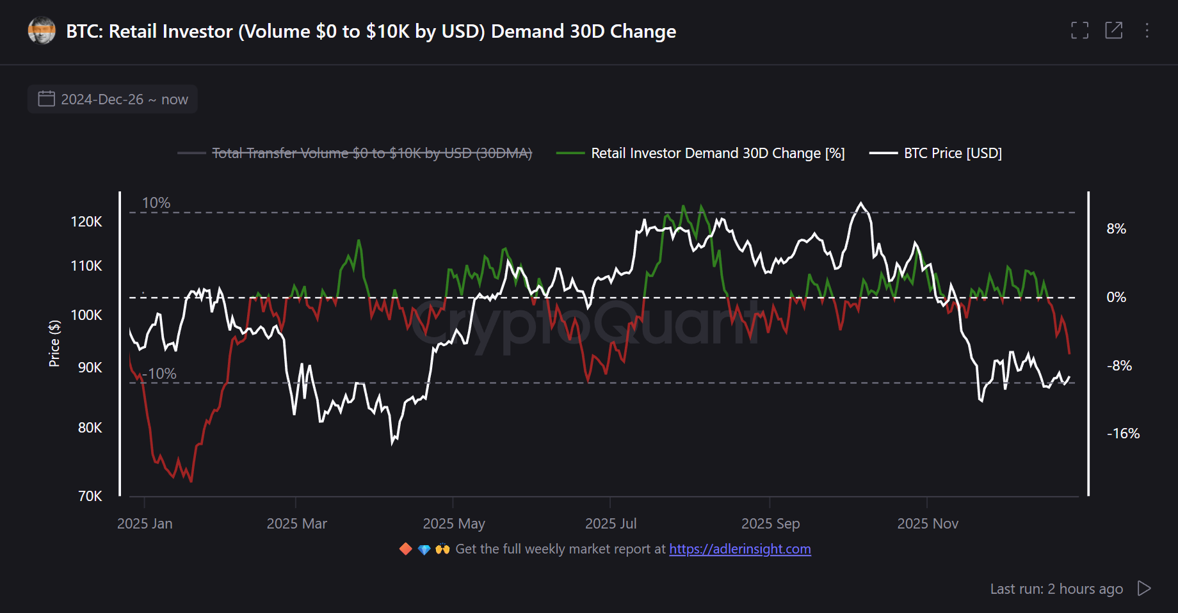Click the 2025 Jul x-axis label
This screenshot has width=1178, height=613.
[610, 523]
